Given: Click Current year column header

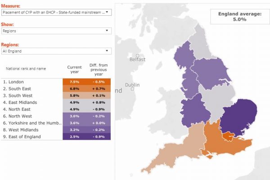Looking at the screenshot, I should pyautogui.click(x=74, y=70).
